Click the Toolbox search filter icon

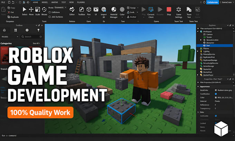point(41,37)
